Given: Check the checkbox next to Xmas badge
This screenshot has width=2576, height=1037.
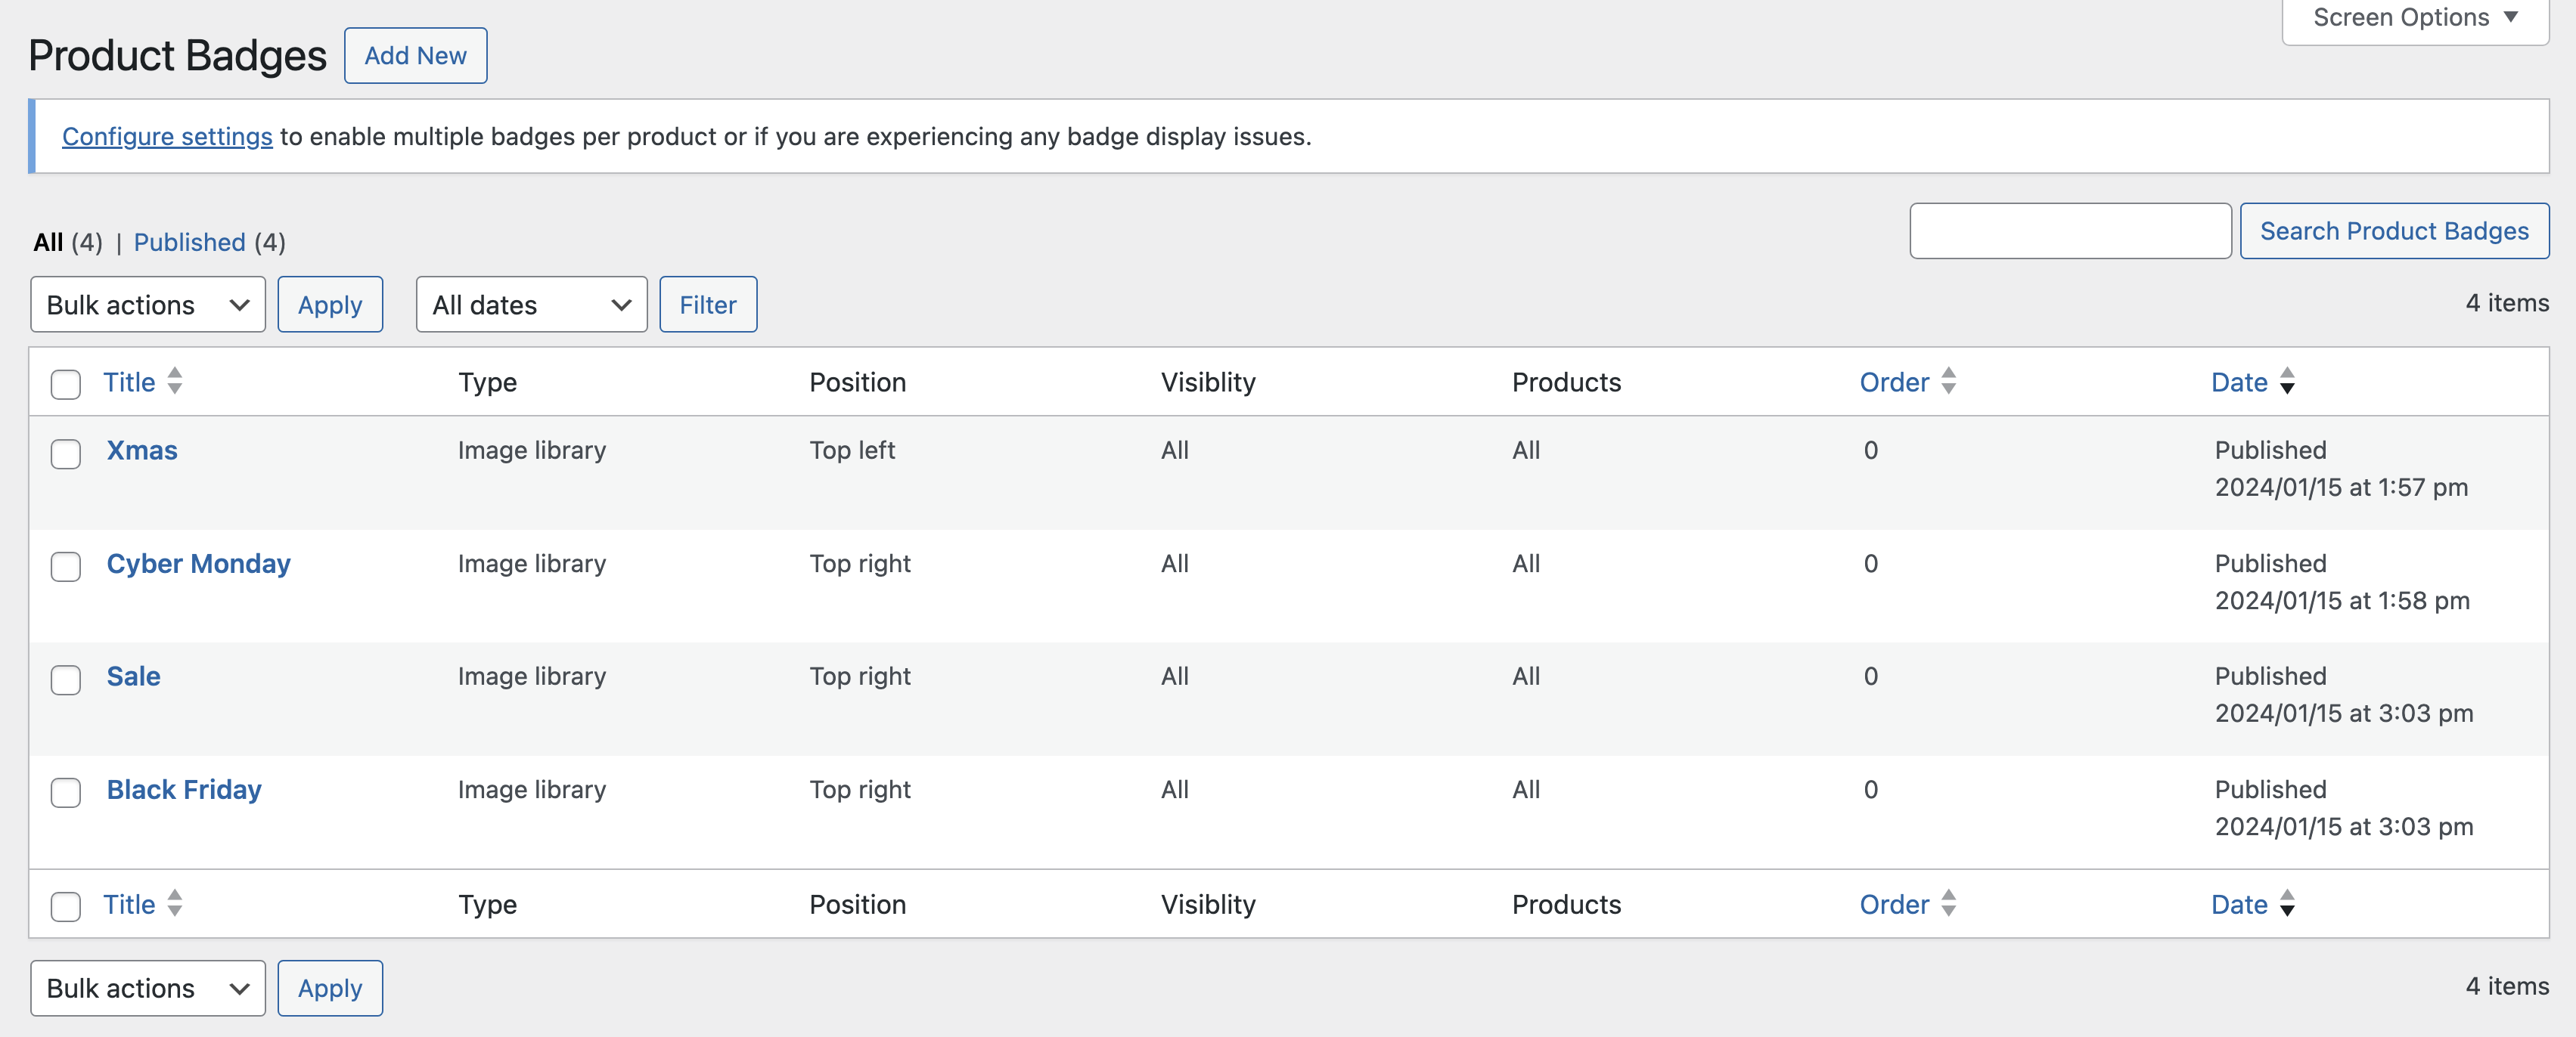Looking at the screenshot, I should pos(65,454).
